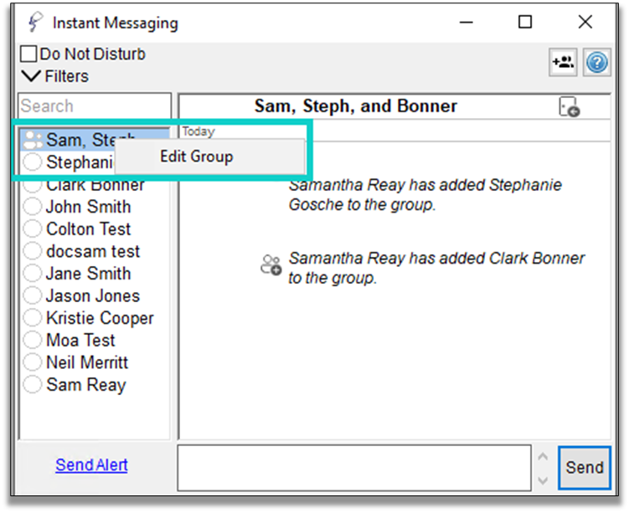
Task: Select Neil Merritt in contact list
Action: (87, 363)
